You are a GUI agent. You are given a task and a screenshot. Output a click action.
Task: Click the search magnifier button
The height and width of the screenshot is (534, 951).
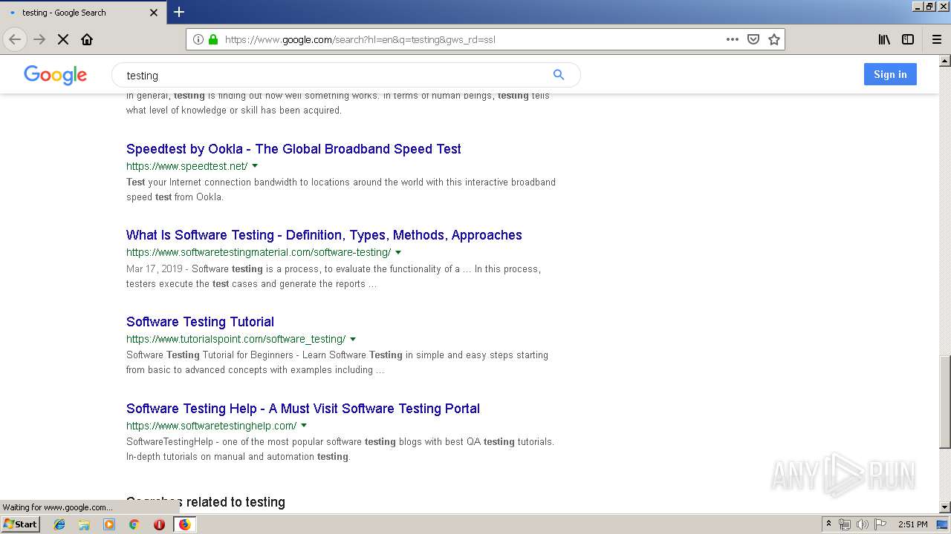pyautogui.click(x=559, y=74)
